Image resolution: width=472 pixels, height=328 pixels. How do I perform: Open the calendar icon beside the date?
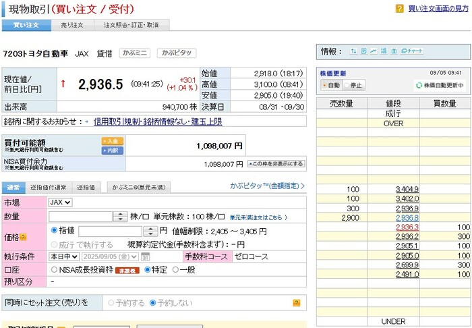coord(146,257)
